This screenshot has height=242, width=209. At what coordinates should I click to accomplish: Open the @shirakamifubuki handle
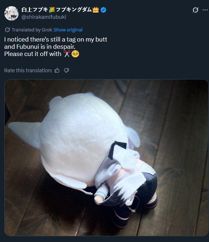[x=44, y=17]
